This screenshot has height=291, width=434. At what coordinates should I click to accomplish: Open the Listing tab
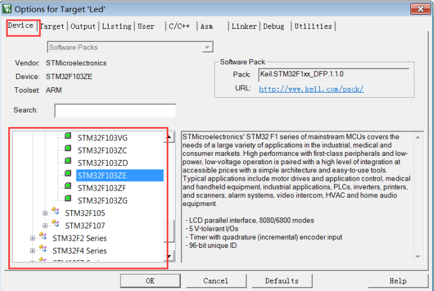point(116,27)
